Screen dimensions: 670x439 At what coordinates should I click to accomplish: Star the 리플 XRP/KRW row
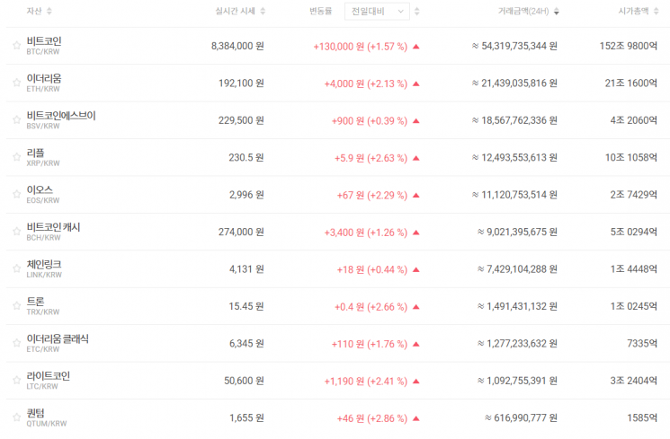point(16,156)
